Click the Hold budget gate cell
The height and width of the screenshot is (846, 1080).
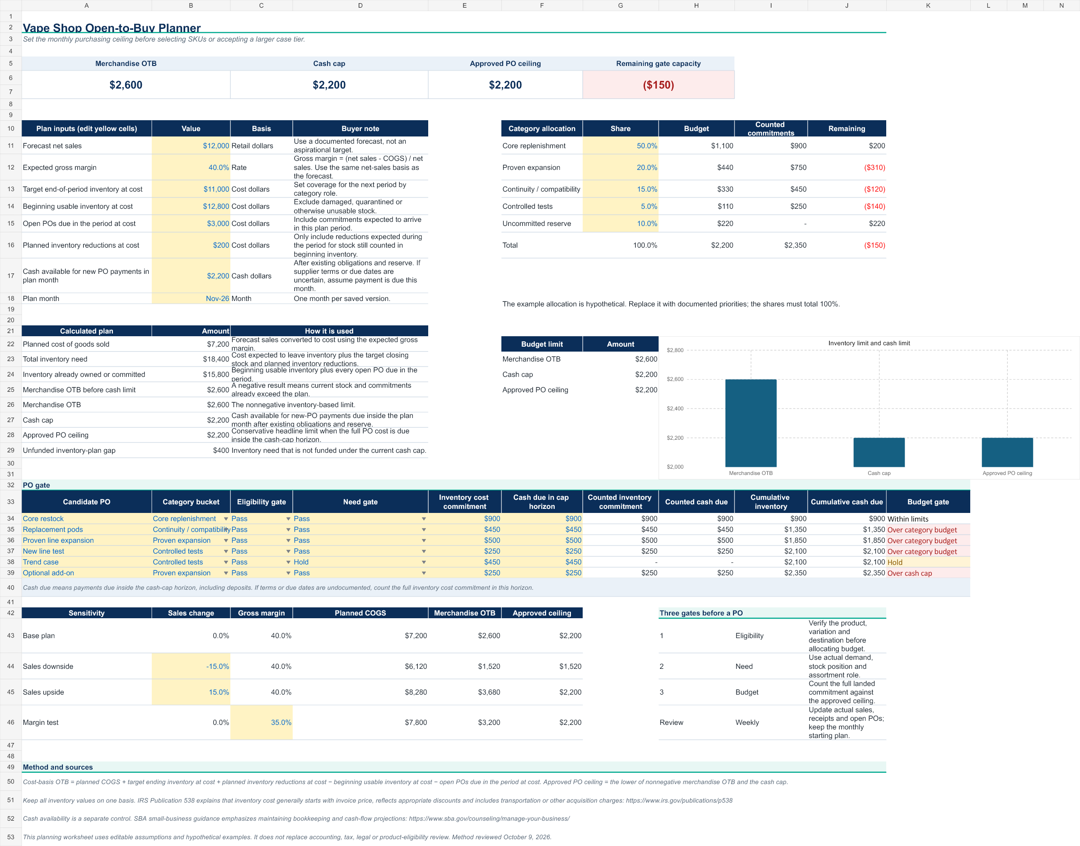coord(927,562)
